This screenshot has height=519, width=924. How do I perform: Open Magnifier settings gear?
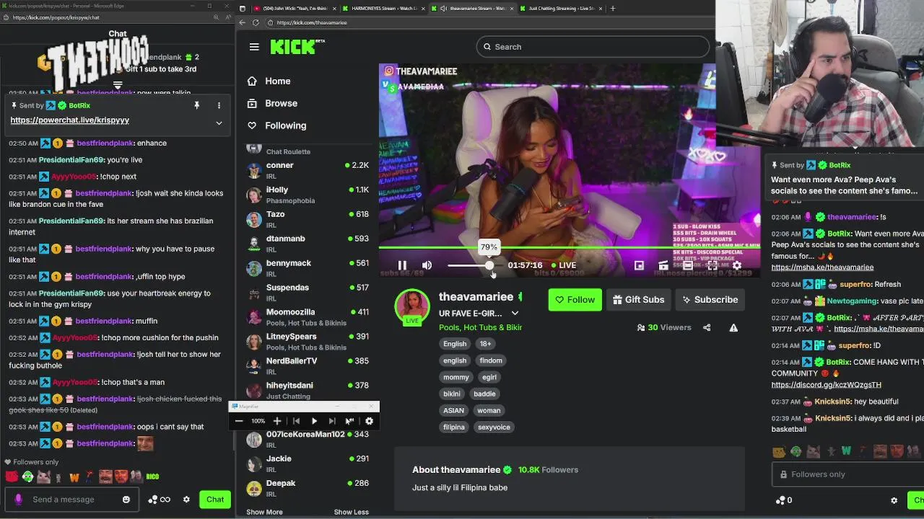369,421
